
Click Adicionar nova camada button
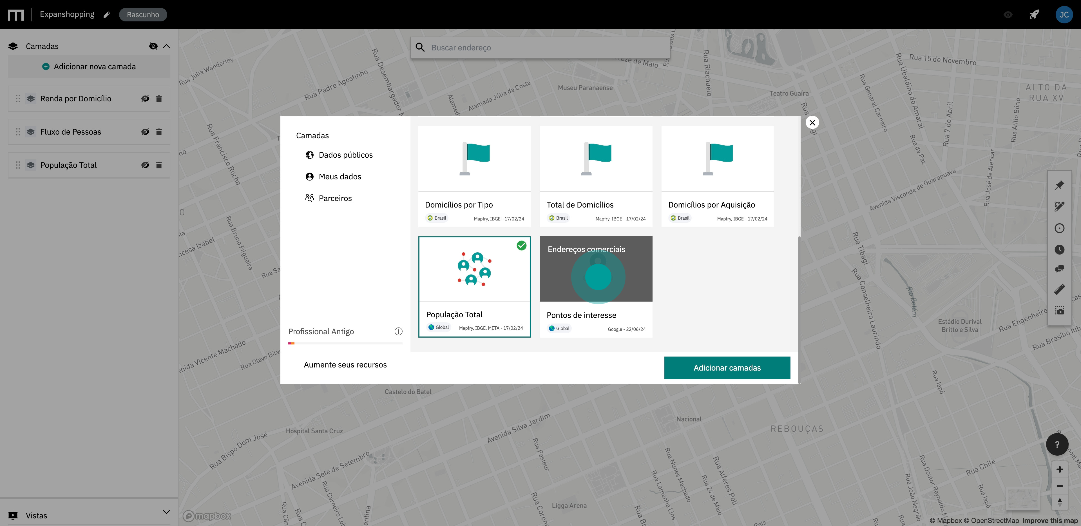89,66
